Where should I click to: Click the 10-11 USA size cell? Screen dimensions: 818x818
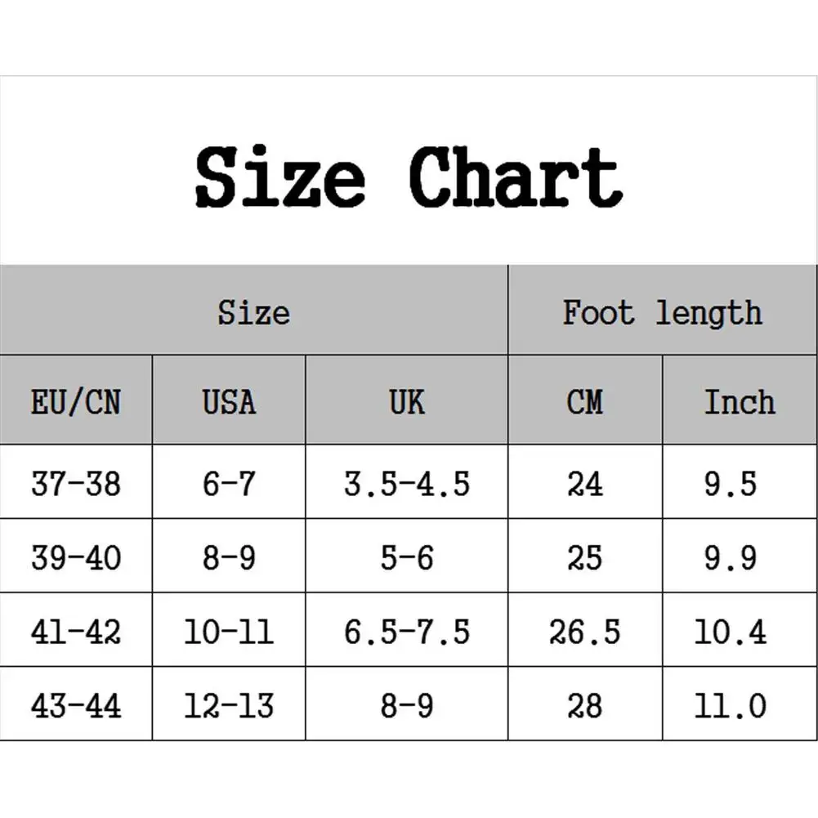[229, 632]
